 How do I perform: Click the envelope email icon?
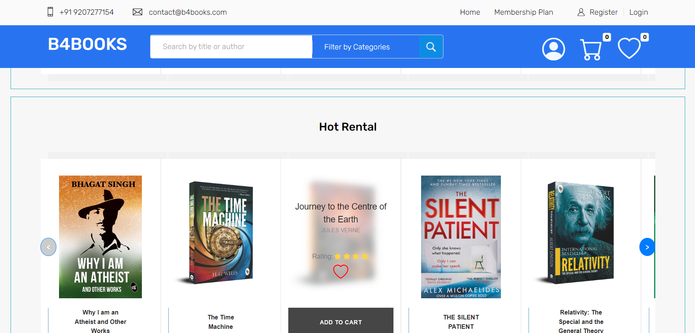[x=138, y=12]
